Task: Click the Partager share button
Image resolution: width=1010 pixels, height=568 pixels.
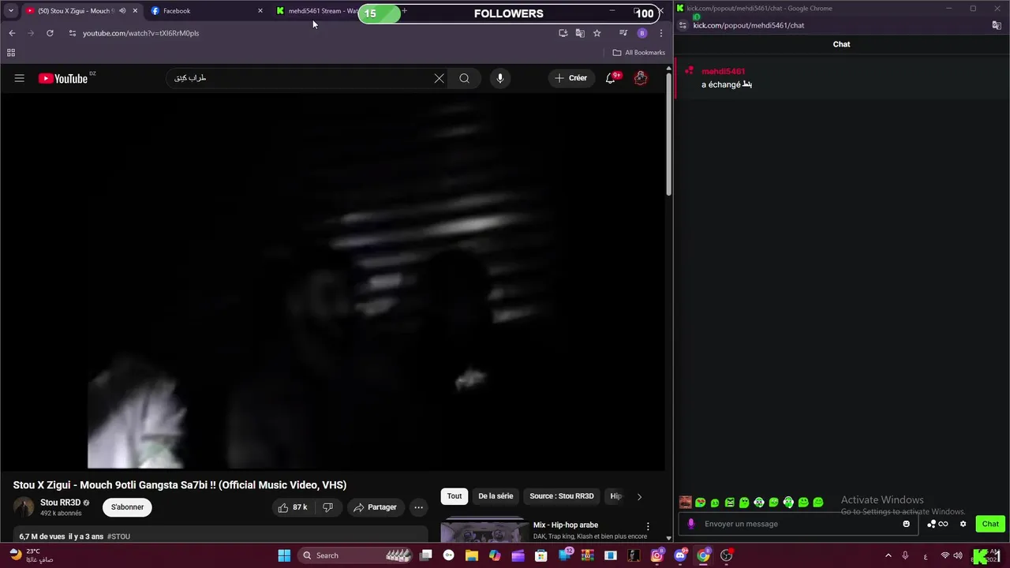Action: (376, 507)
